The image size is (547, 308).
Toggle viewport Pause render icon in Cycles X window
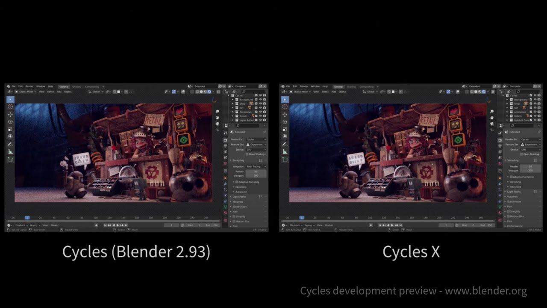point(493,92)
